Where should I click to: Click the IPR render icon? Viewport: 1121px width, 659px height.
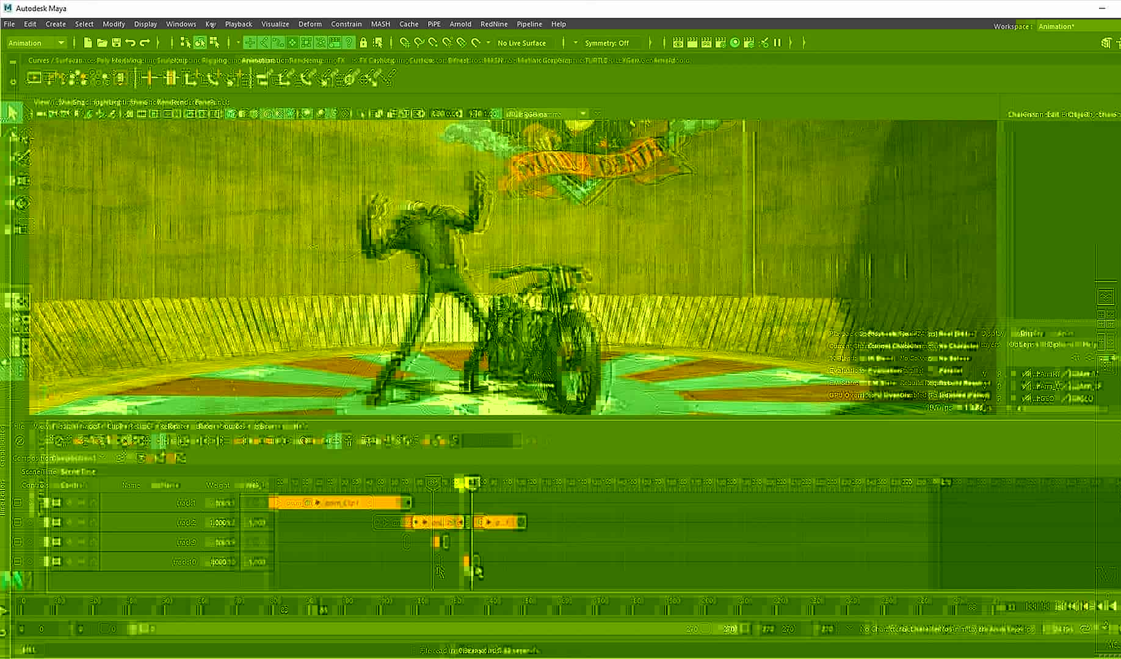(x=706, y=43)
